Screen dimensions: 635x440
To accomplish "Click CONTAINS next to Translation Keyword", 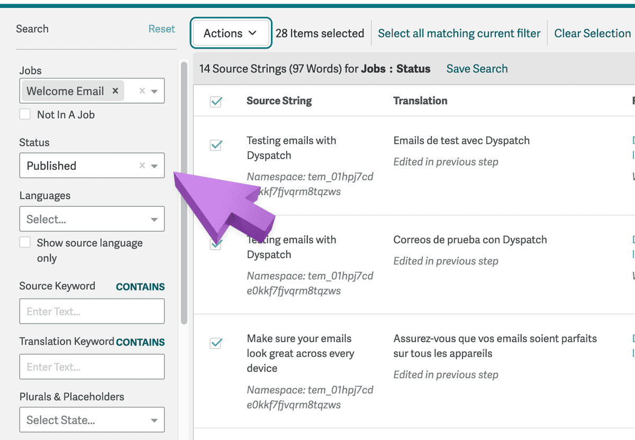I will click(x=140, y=342).
